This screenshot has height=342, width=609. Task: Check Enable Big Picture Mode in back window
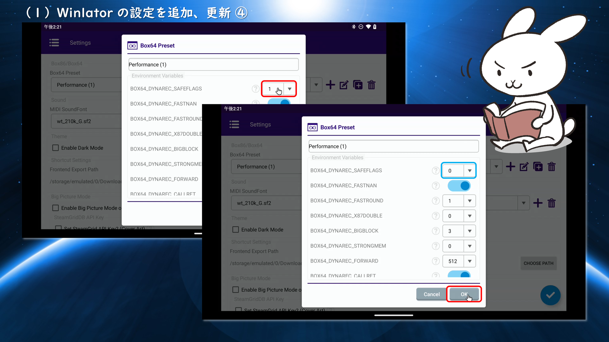click(x=56, y=208)
